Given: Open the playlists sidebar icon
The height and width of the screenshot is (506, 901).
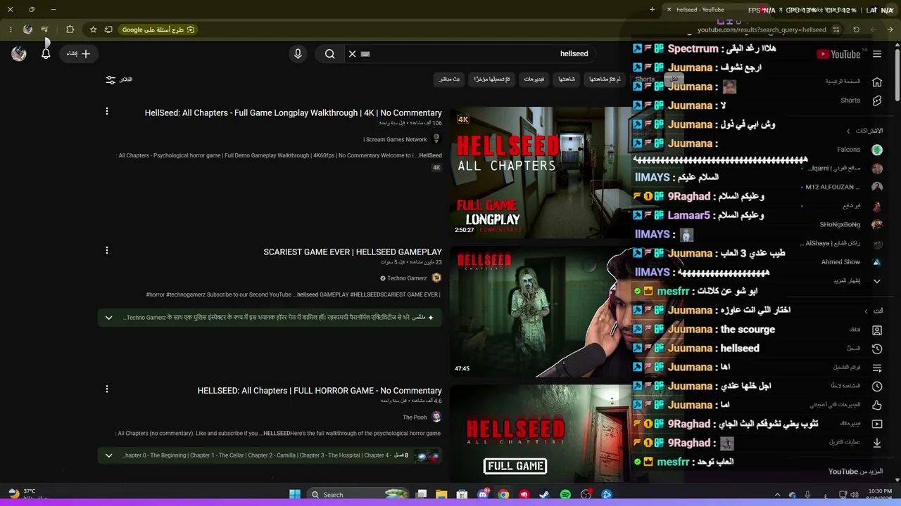Looking at the screenshot, I should coord(877,368).
